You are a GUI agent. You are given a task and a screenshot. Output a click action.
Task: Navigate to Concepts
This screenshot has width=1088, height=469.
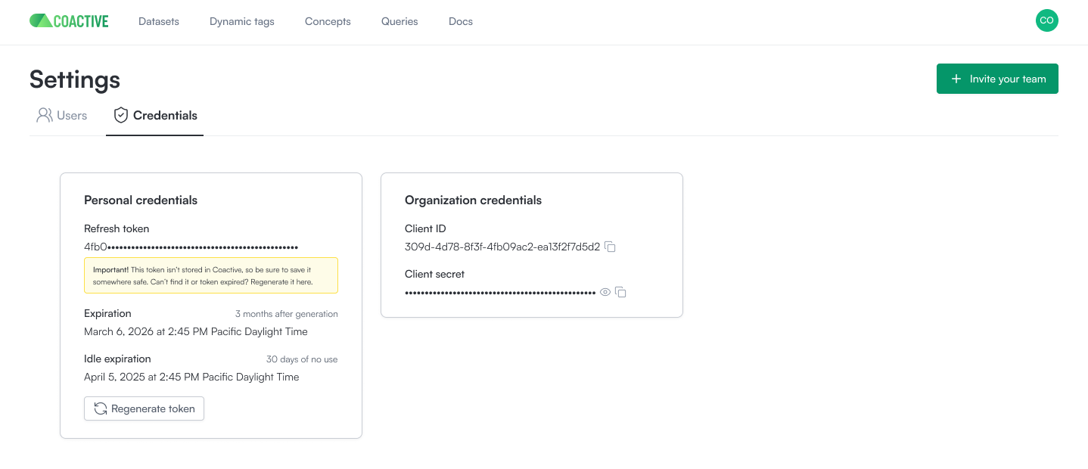[328, 21]
